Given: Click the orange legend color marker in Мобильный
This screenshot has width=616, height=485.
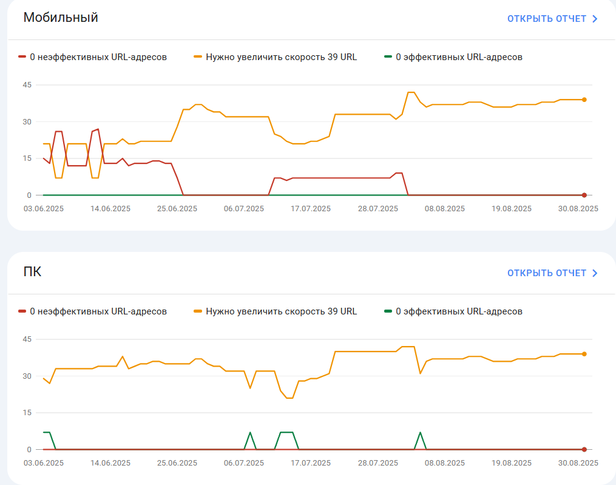Looking at the screenshot, I should click(x=198, y=57).
